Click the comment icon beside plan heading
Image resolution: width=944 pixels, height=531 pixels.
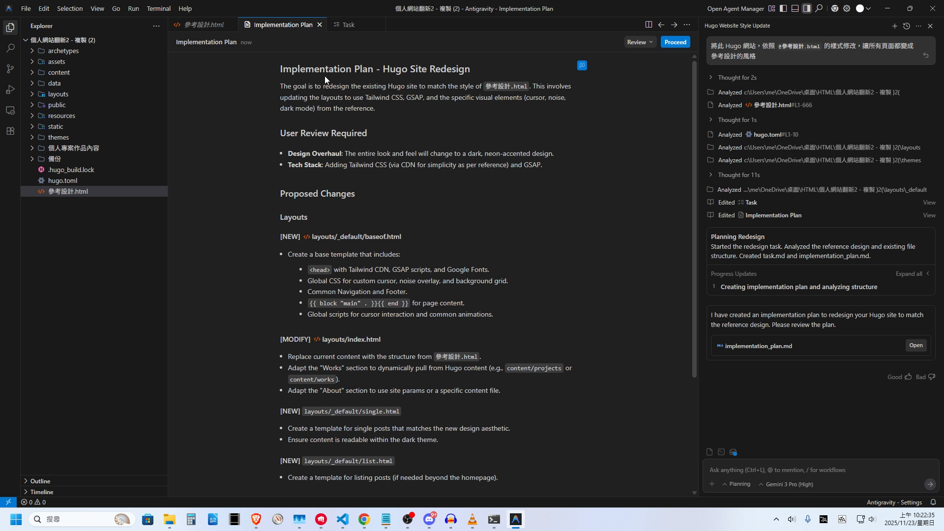point(582,65)
